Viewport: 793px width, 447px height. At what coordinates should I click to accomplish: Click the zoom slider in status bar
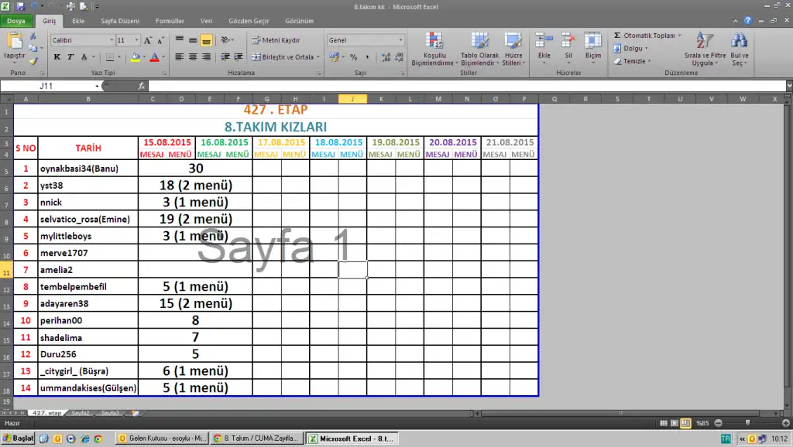[x=747, y=423]
